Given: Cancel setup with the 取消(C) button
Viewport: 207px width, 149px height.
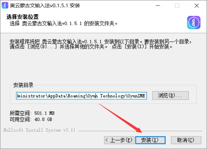Looking at the screenshot, I should (x=186, y=140).
